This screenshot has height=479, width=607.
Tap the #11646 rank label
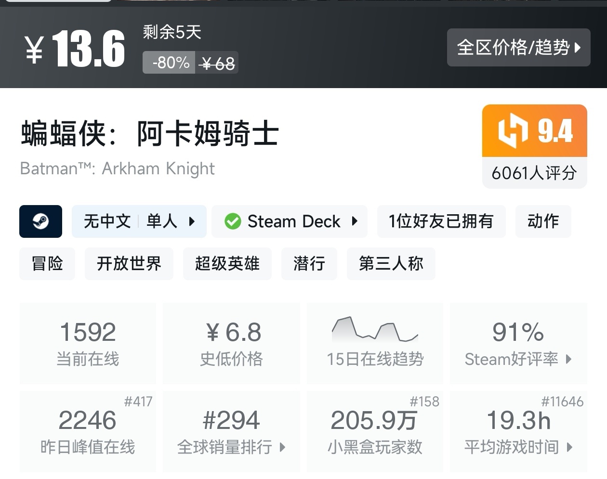(x=562, y=401)
